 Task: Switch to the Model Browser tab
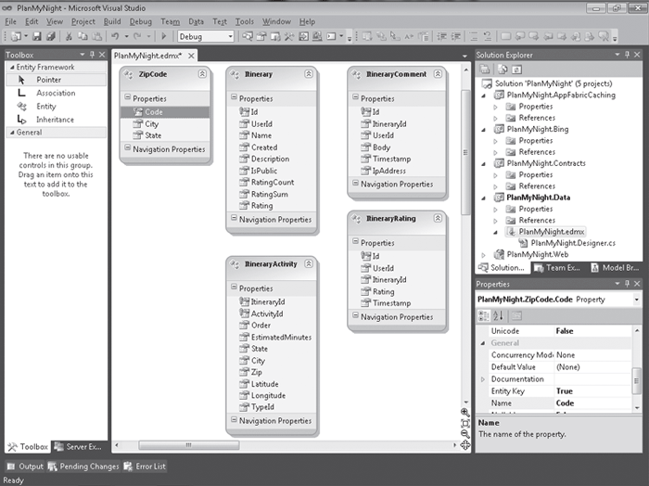[615, 268]
